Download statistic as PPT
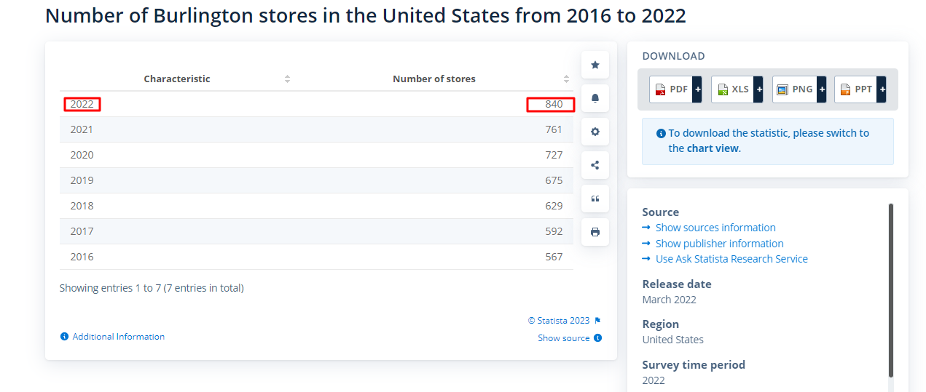Image resolution: width=926 pixels, height=392 pixels. click(860, 89)
